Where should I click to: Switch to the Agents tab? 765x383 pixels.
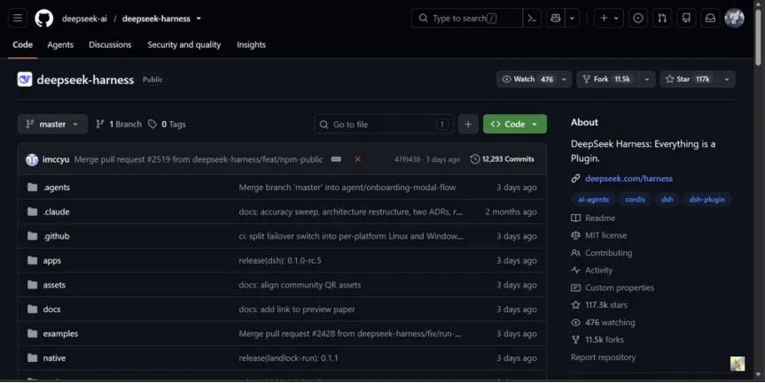[x=60, y=45]
